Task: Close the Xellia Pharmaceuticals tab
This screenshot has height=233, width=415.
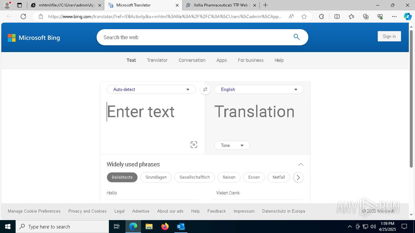Action: click(255, 5)
